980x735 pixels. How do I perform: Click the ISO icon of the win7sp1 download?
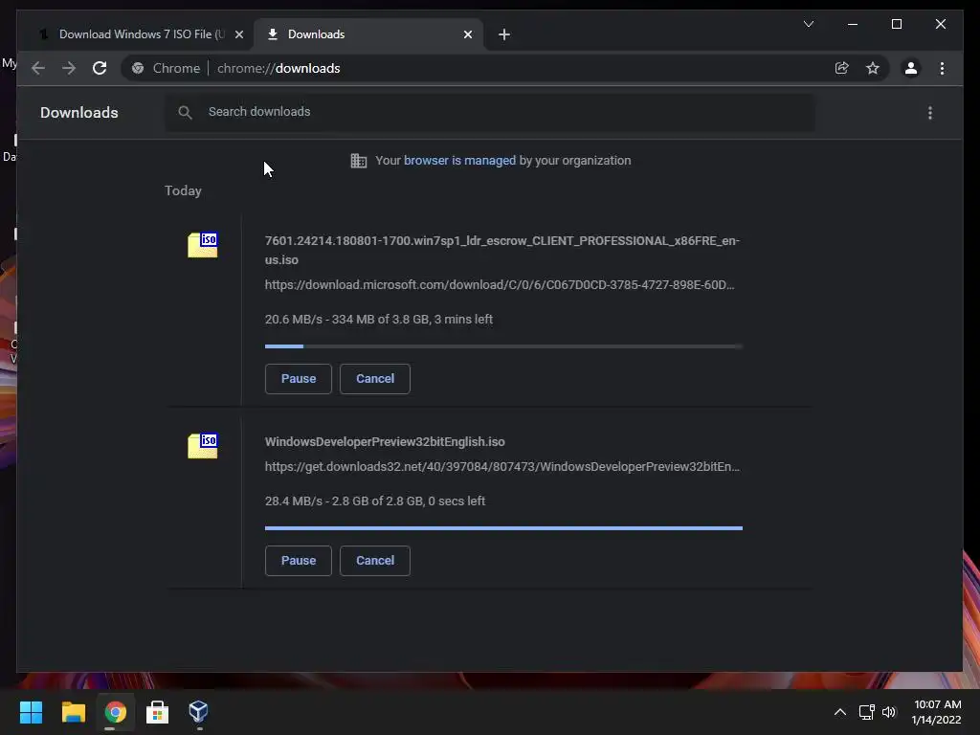click(x=203, y=244)
